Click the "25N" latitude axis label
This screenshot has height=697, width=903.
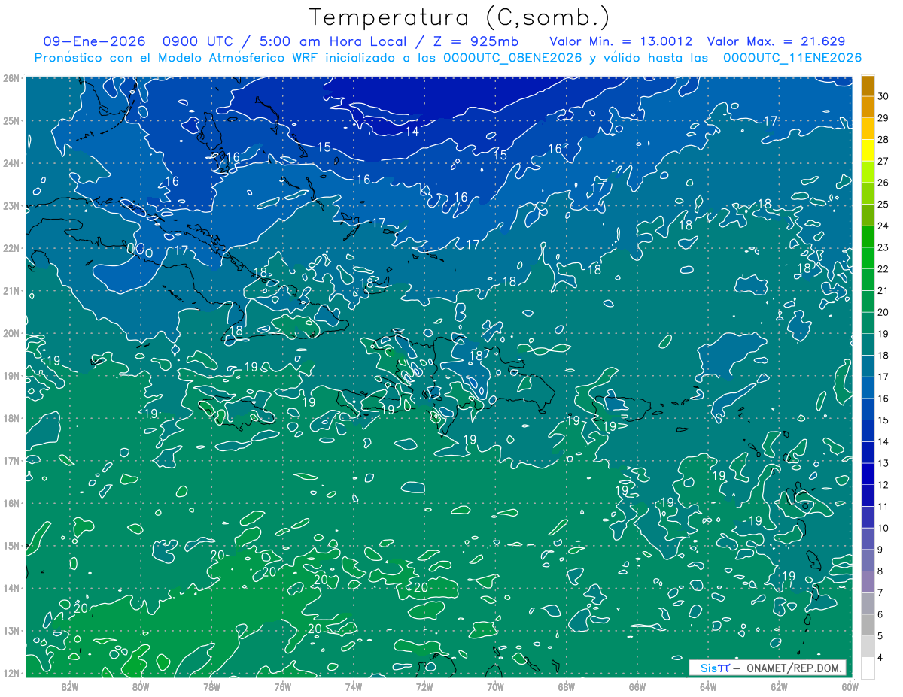click(11, 120)
